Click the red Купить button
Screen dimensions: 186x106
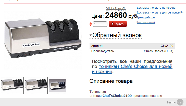coord(118,24)
